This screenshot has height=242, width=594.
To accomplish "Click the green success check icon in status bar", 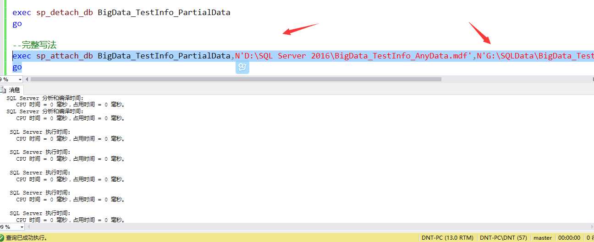I will point(3,238).
